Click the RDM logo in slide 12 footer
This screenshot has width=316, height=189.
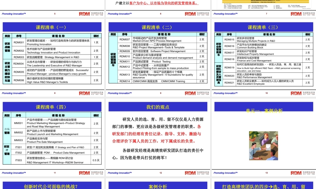[190, 173]
